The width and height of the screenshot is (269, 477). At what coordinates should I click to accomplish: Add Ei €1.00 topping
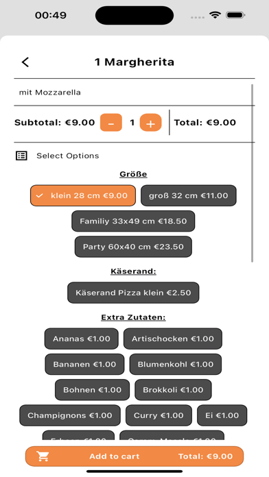[x=222, y=415]
